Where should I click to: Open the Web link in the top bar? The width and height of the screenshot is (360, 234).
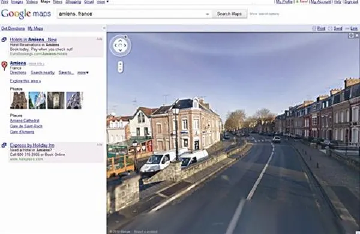4,2
